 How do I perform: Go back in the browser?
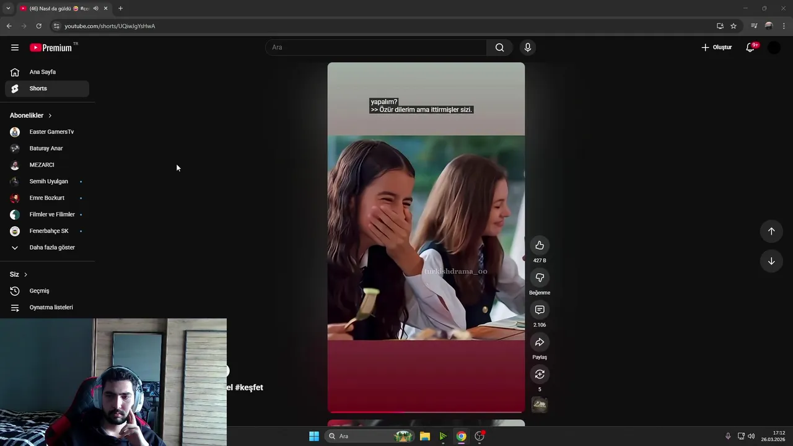(x=9, y=26)
